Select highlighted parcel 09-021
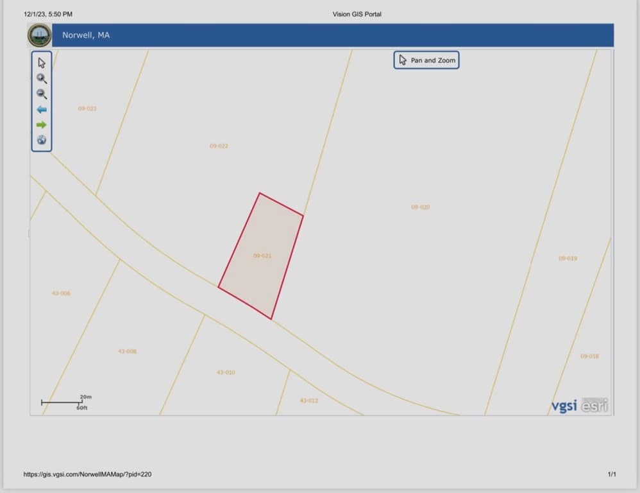Viewport: 640px width, 493px height. pyautogui.click(x=262, y=255)
